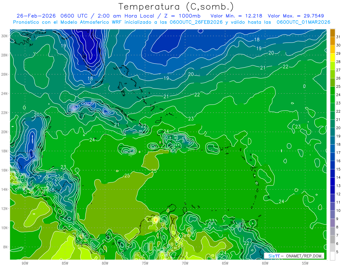Click the "31" value on the color scale
This screenshot has height=267, width=346.
point(339,37)
